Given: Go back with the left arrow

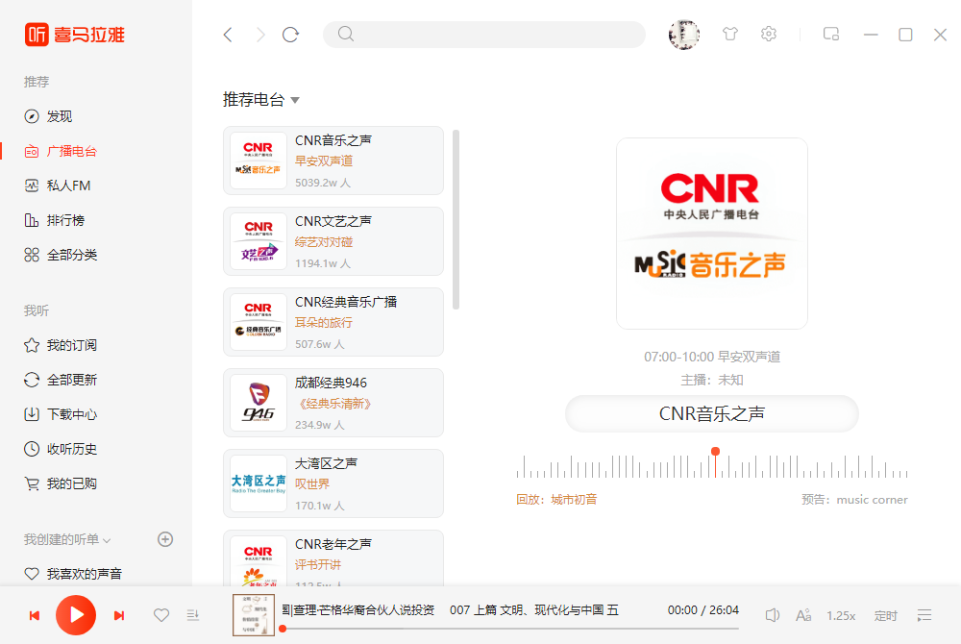Looking at the screenshot, I should point(228,35).
